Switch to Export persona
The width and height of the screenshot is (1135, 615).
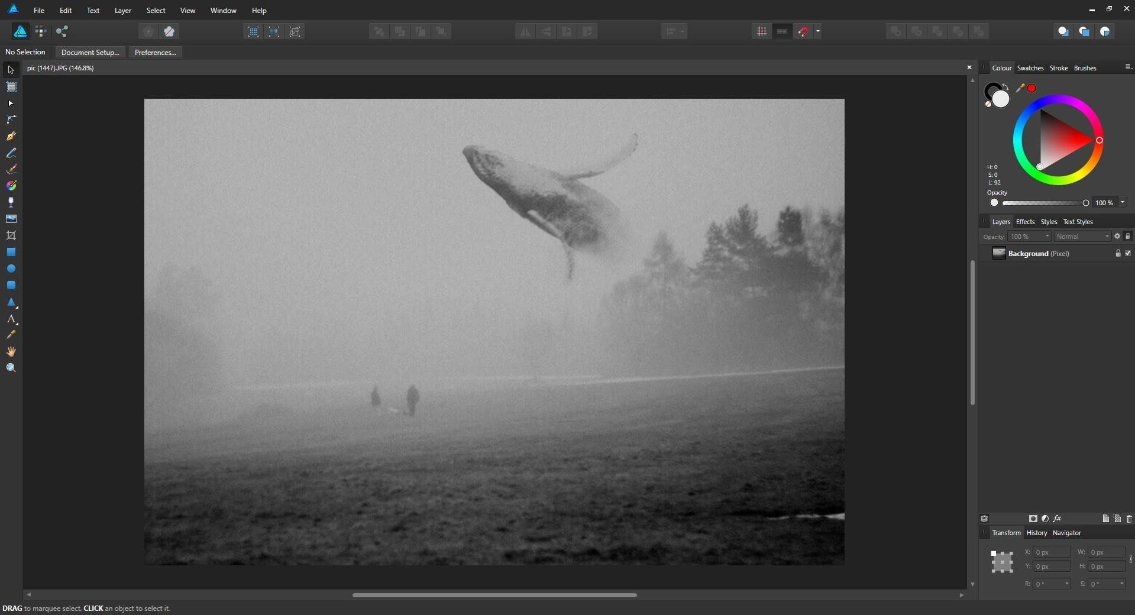[x=62, y=31]
